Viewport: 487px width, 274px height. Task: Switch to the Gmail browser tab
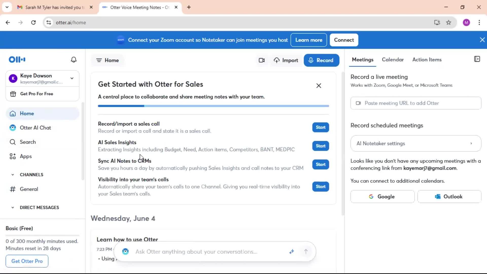55,7
